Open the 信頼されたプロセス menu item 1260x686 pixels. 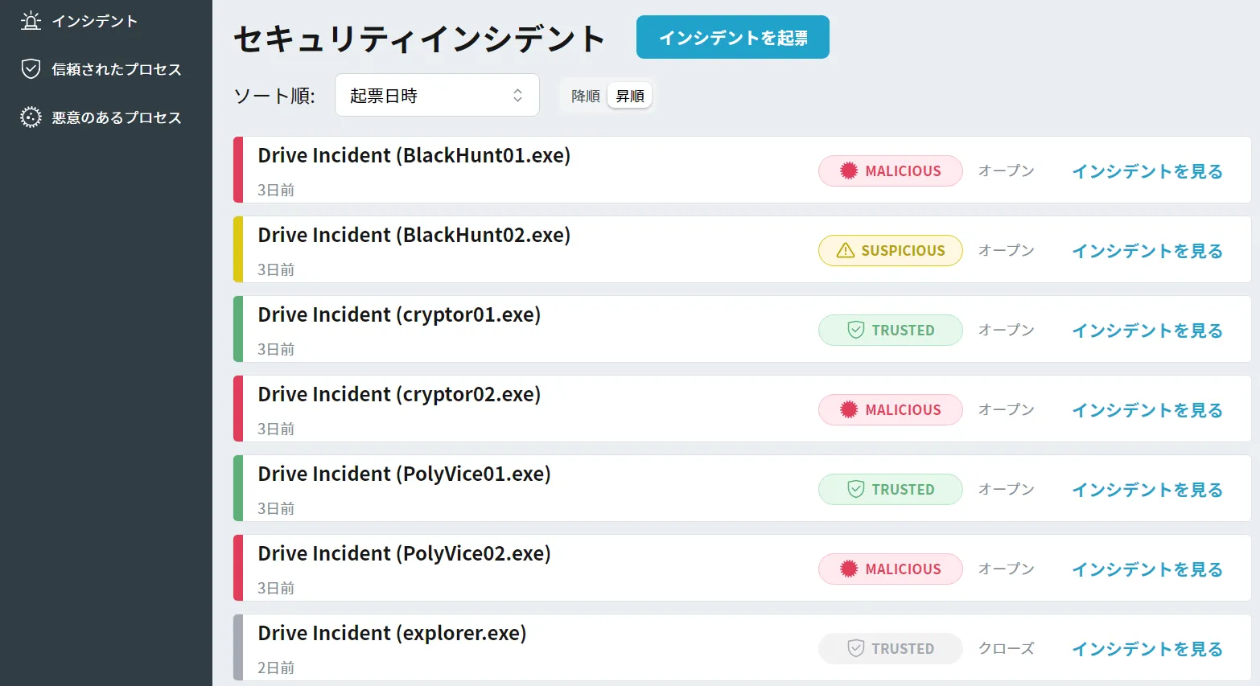click(x=116, y=69)
